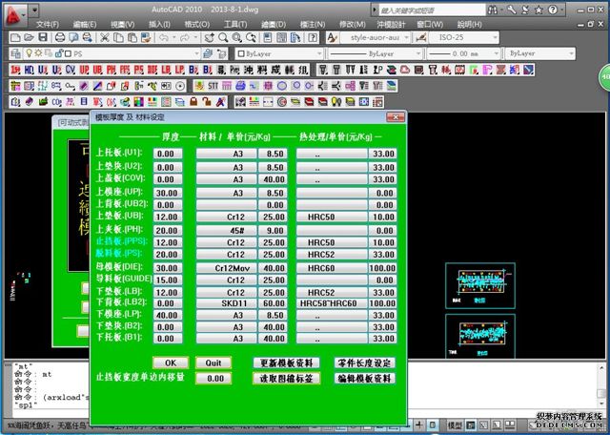Open the layer PS dropdown list
The image size is (610, 435).
click(196, 53)
